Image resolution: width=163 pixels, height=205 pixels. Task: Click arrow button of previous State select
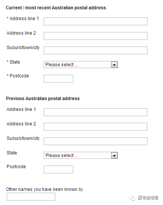tap(114, 156)
